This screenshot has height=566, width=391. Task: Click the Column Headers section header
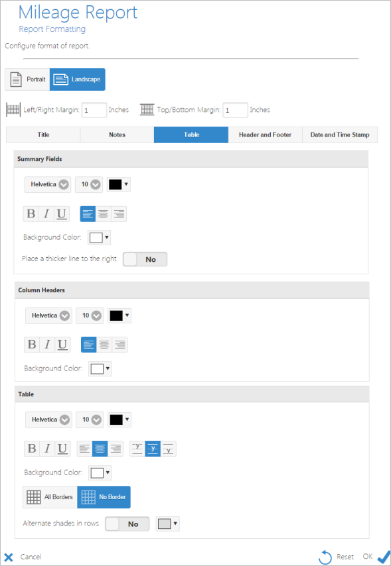(192, 290)
